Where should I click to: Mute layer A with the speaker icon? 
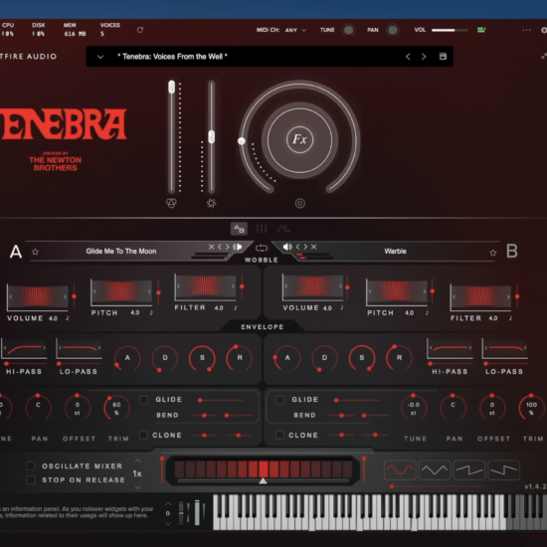click(238, 247)
